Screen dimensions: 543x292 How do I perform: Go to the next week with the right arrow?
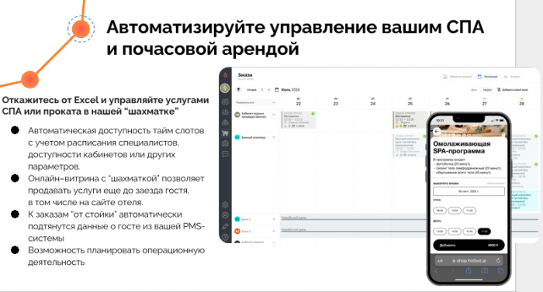pos(268,90)
